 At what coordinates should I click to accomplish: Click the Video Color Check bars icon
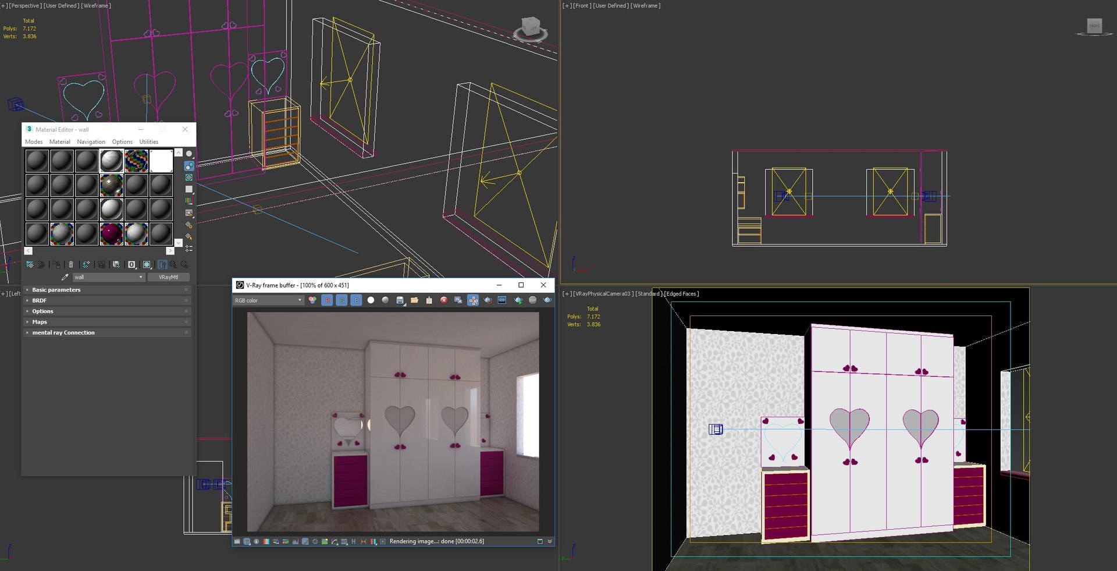point(189,201)
